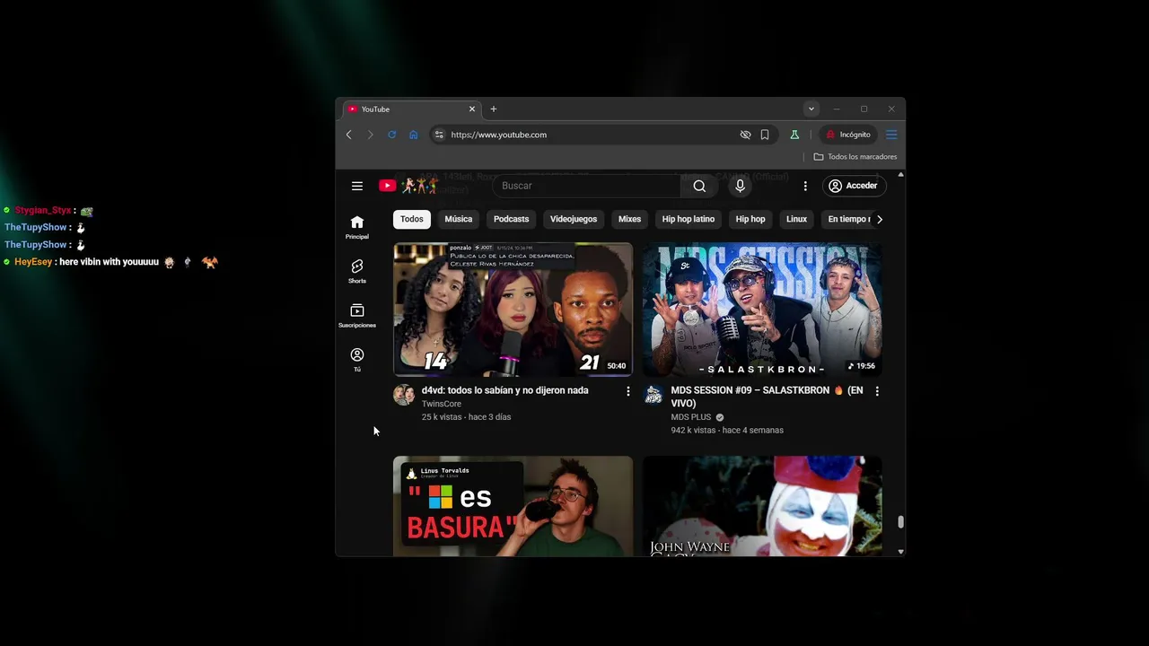Screen dimensions: 1149x646
Task: Click HeyEsey username in chat overlay
Action: click(x=33, y=262)
